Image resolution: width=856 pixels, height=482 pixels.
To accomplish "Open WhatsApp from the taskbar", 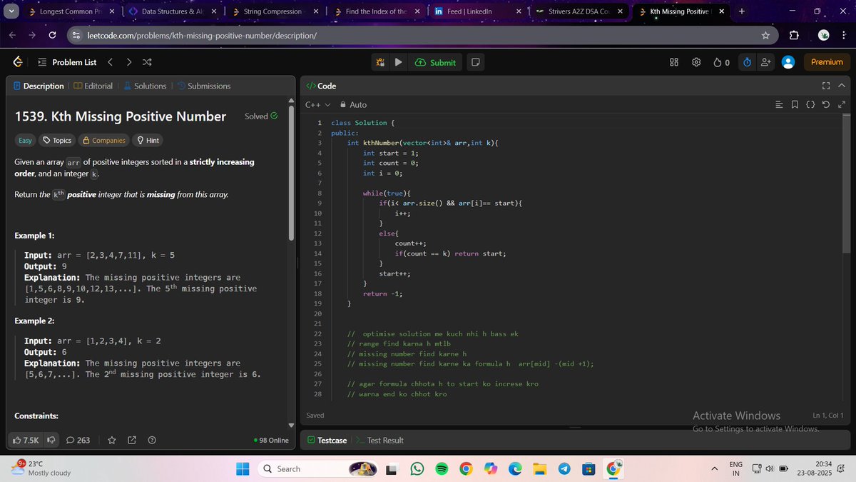I will [x=417, y=468].
